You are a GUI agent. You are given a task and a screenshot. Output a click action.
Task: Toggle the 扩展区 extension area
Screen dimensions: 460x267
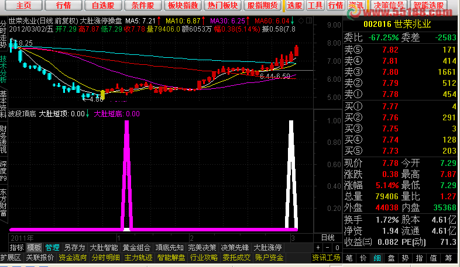[11, 258]
